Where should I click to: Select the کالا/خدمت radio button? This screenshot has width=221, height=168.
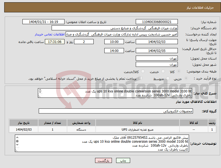tap(143, 71)
